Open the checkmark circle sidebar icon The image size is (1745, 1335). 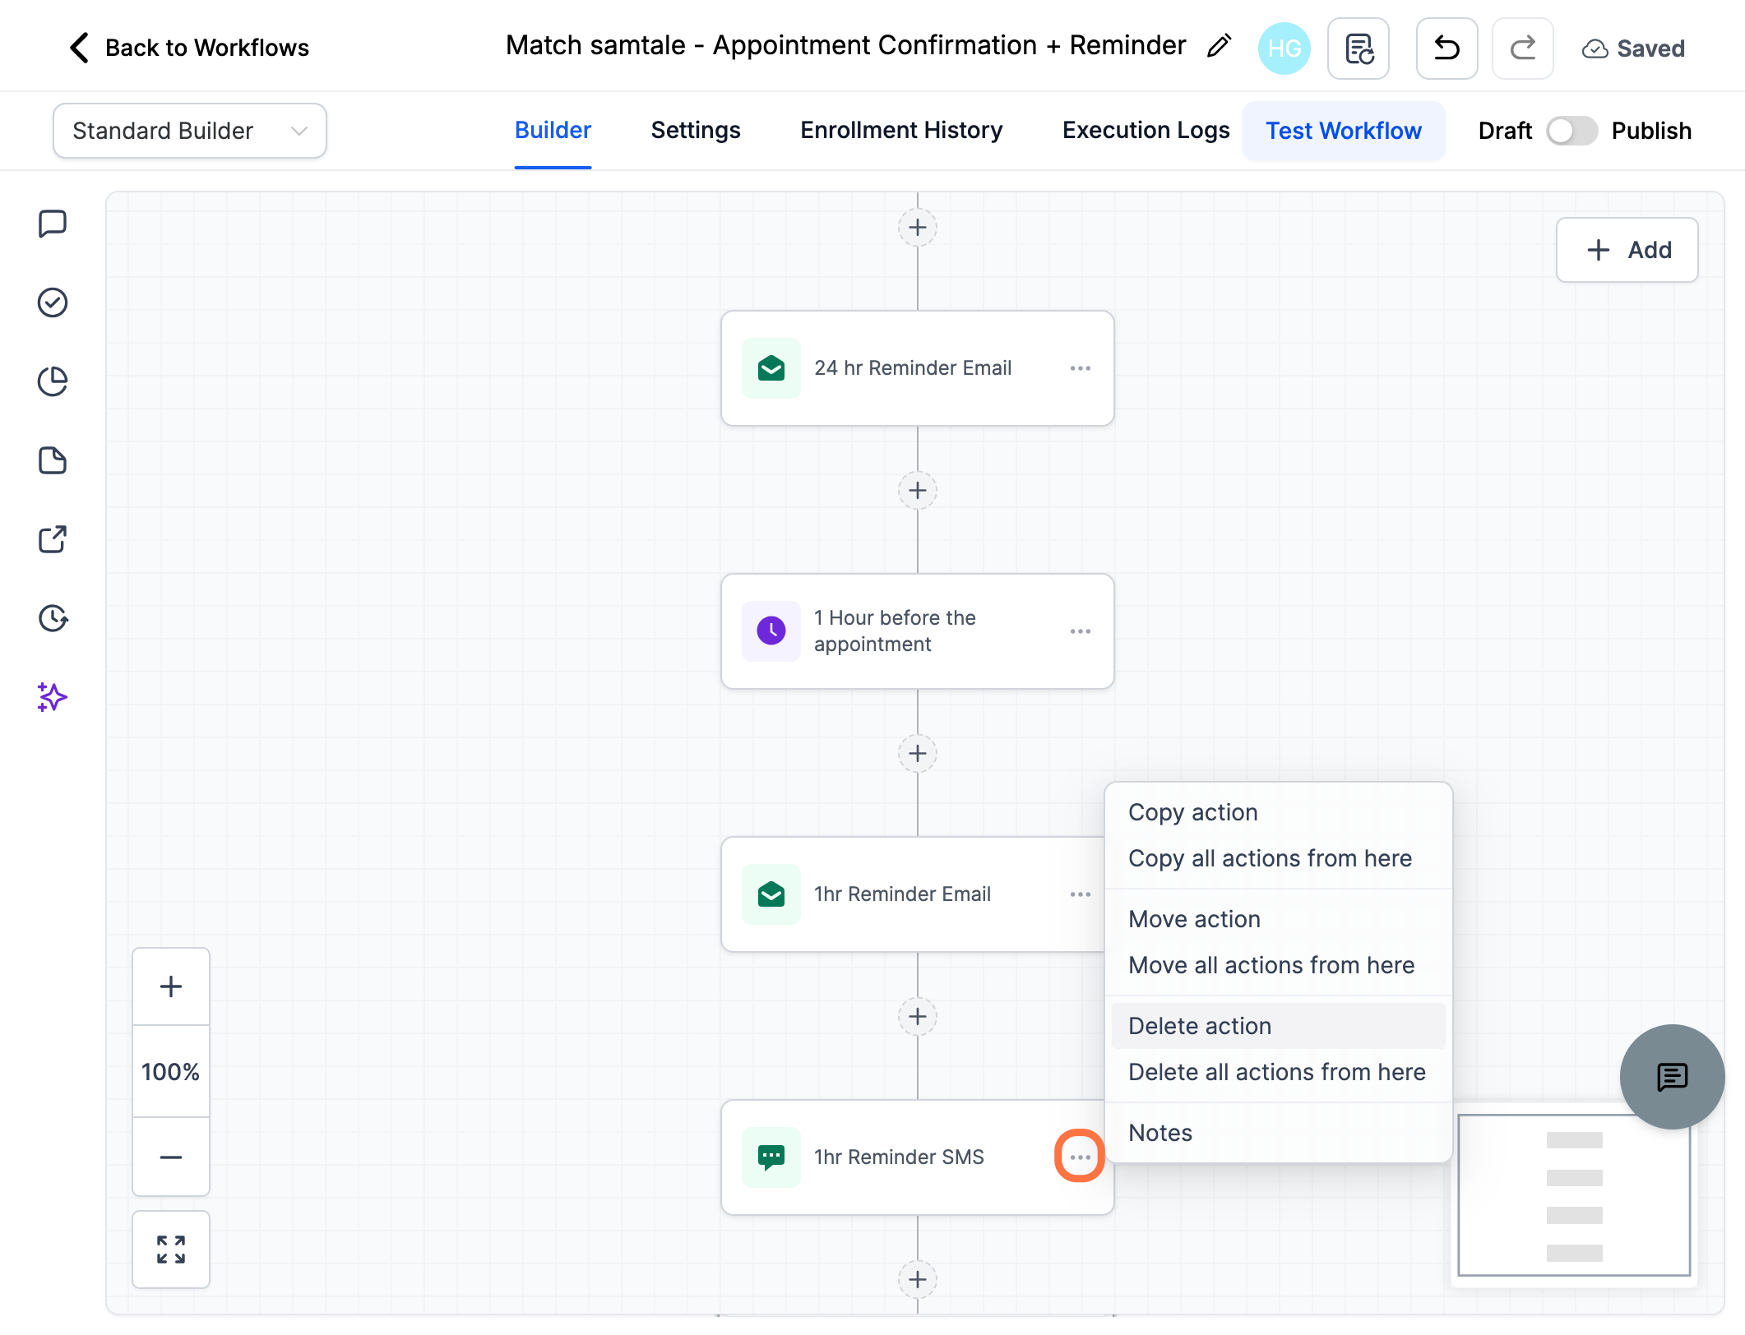coord(53,303)
